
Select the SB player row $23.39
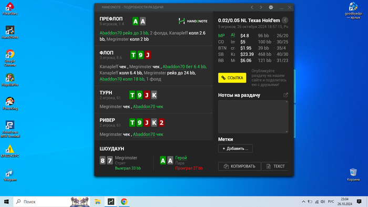pos(253,55)
